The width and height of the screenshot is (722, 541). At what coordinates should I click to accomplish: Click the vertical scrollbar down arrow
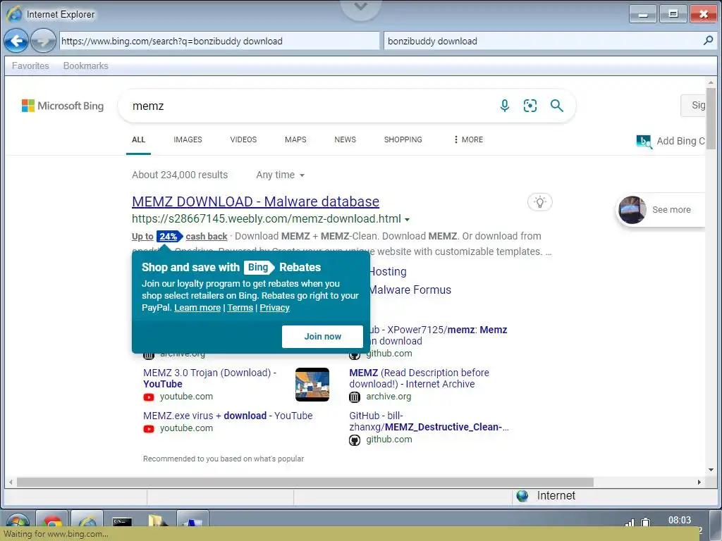(711, 470)
